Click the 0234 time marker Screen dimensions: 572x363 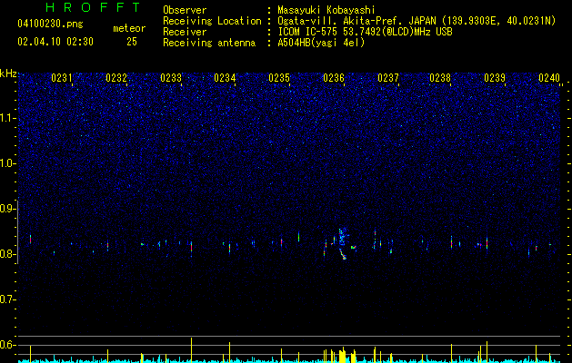tap(225, 78)
